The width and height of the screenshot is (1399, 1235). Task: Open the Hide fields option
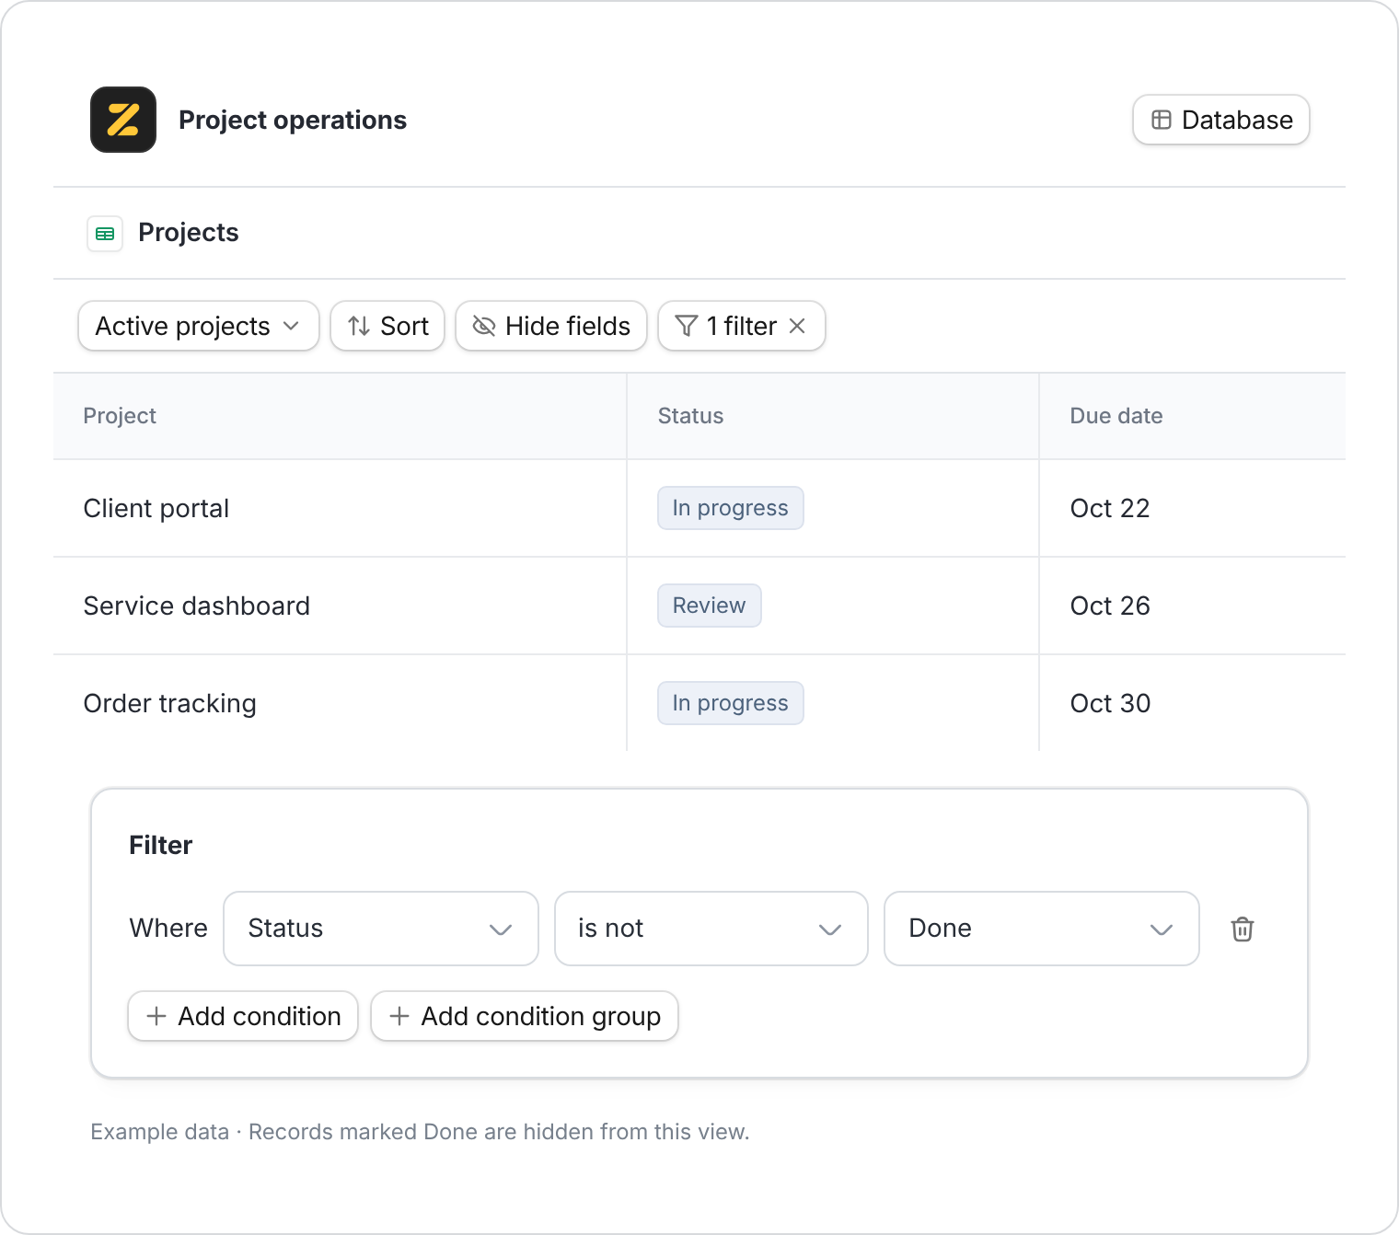[551, 326]
